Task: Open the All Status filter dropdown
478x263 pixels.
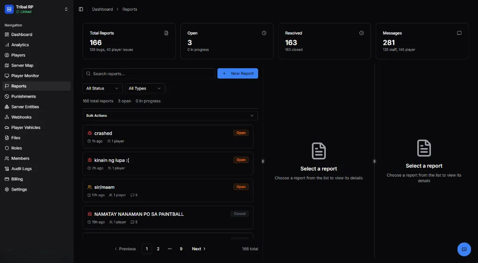Action: [x=102, y=88]
